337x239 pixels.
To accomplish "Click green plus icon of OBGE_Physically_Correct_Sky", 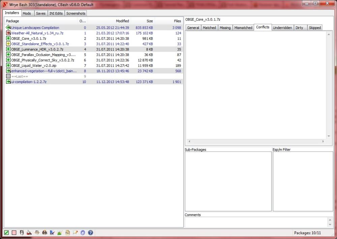I will 8,60.
